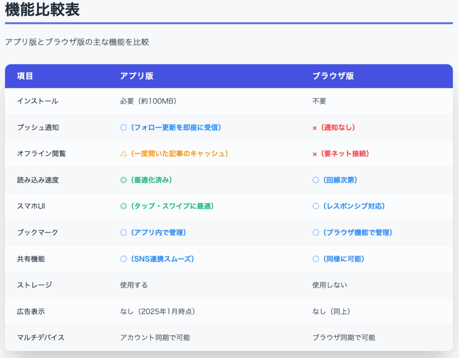Click the プッシュ通知 row label
The width and height of the screenshot is (459, 358).
point(38,127)
